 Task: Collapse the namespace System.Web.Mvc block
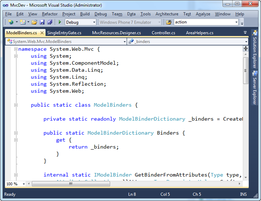pyautogui.click(x=16, y=49)
